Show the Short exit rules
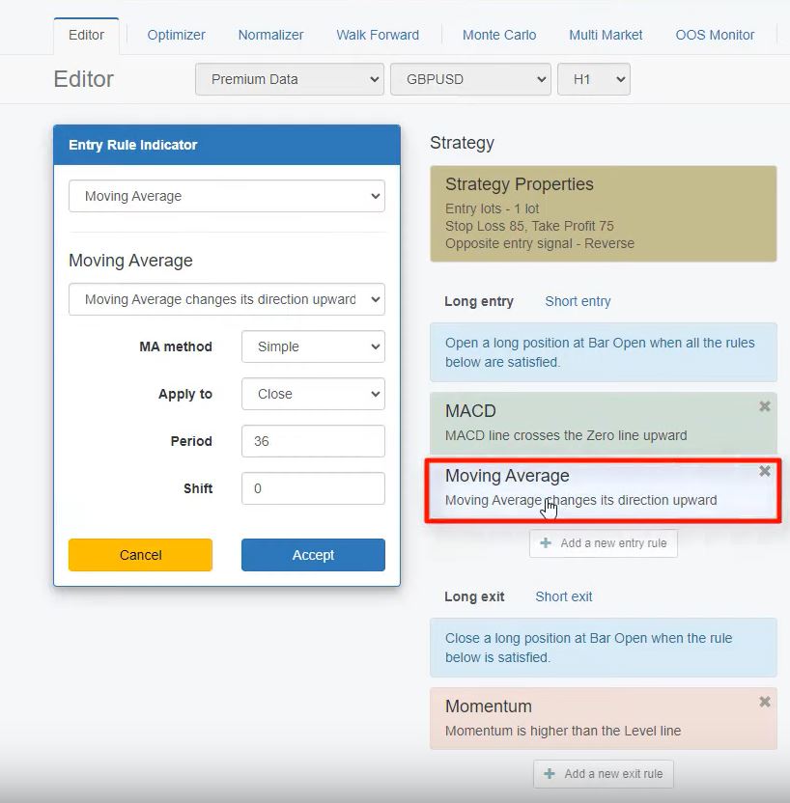The width and height of the screenshot is (790, 803). (564, 596)
